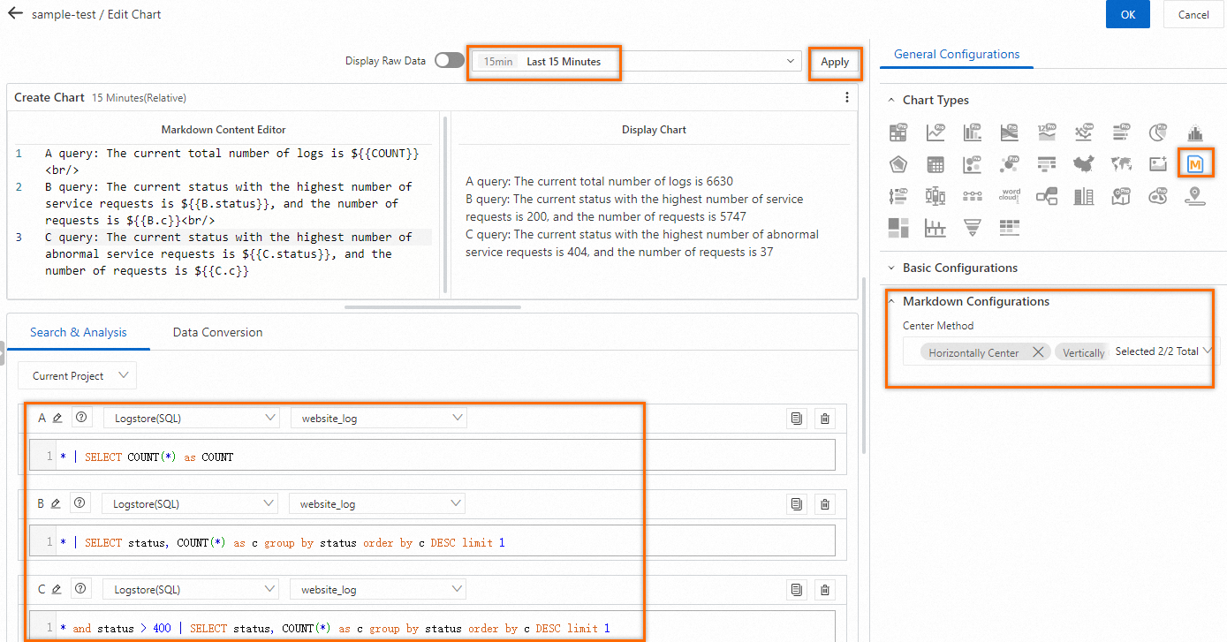Select the area/flow chart Pro type
The width and height of the screenshot is (1227, 642).
click(x=1010, y=133)
